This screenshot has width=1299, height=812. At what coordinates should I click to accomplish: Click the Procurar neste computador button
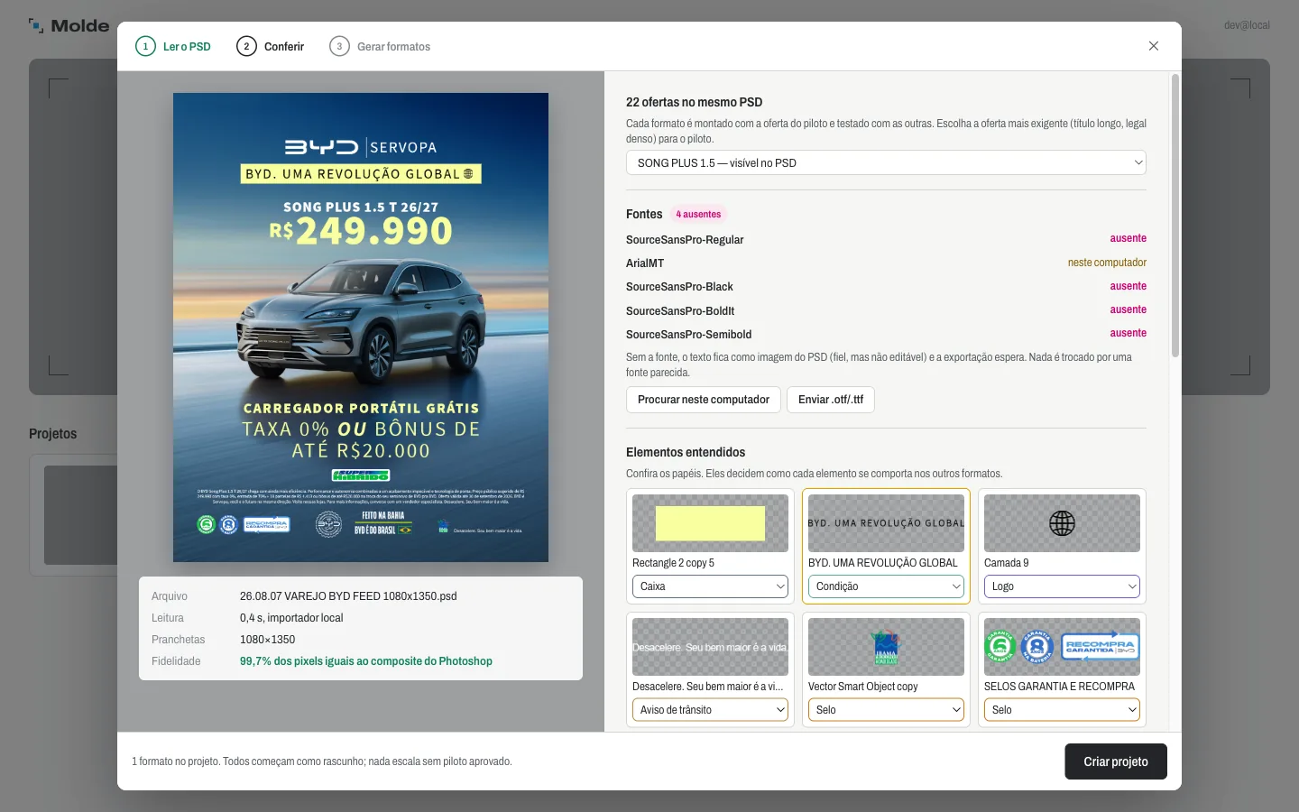(x=704, y=400)
